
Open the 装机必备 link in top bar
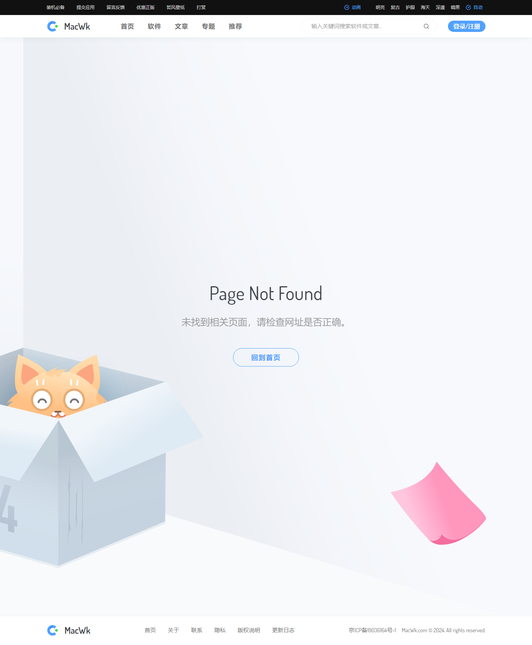tap(56, 8)
